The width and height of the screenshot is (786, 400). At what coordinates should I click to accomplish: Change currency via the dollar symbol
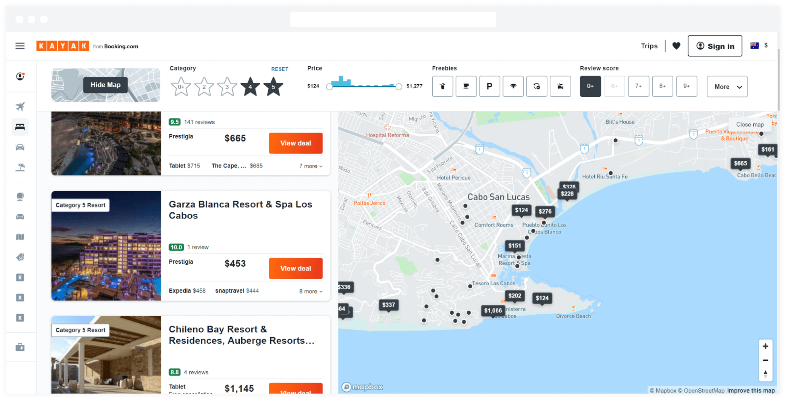(x=766, y=45)
